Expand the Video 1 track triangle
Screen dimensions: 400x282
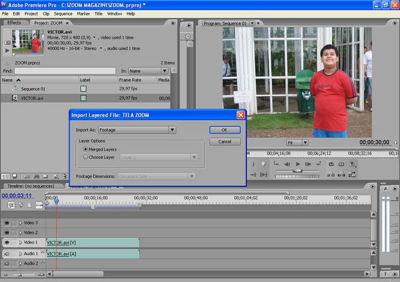20,243
